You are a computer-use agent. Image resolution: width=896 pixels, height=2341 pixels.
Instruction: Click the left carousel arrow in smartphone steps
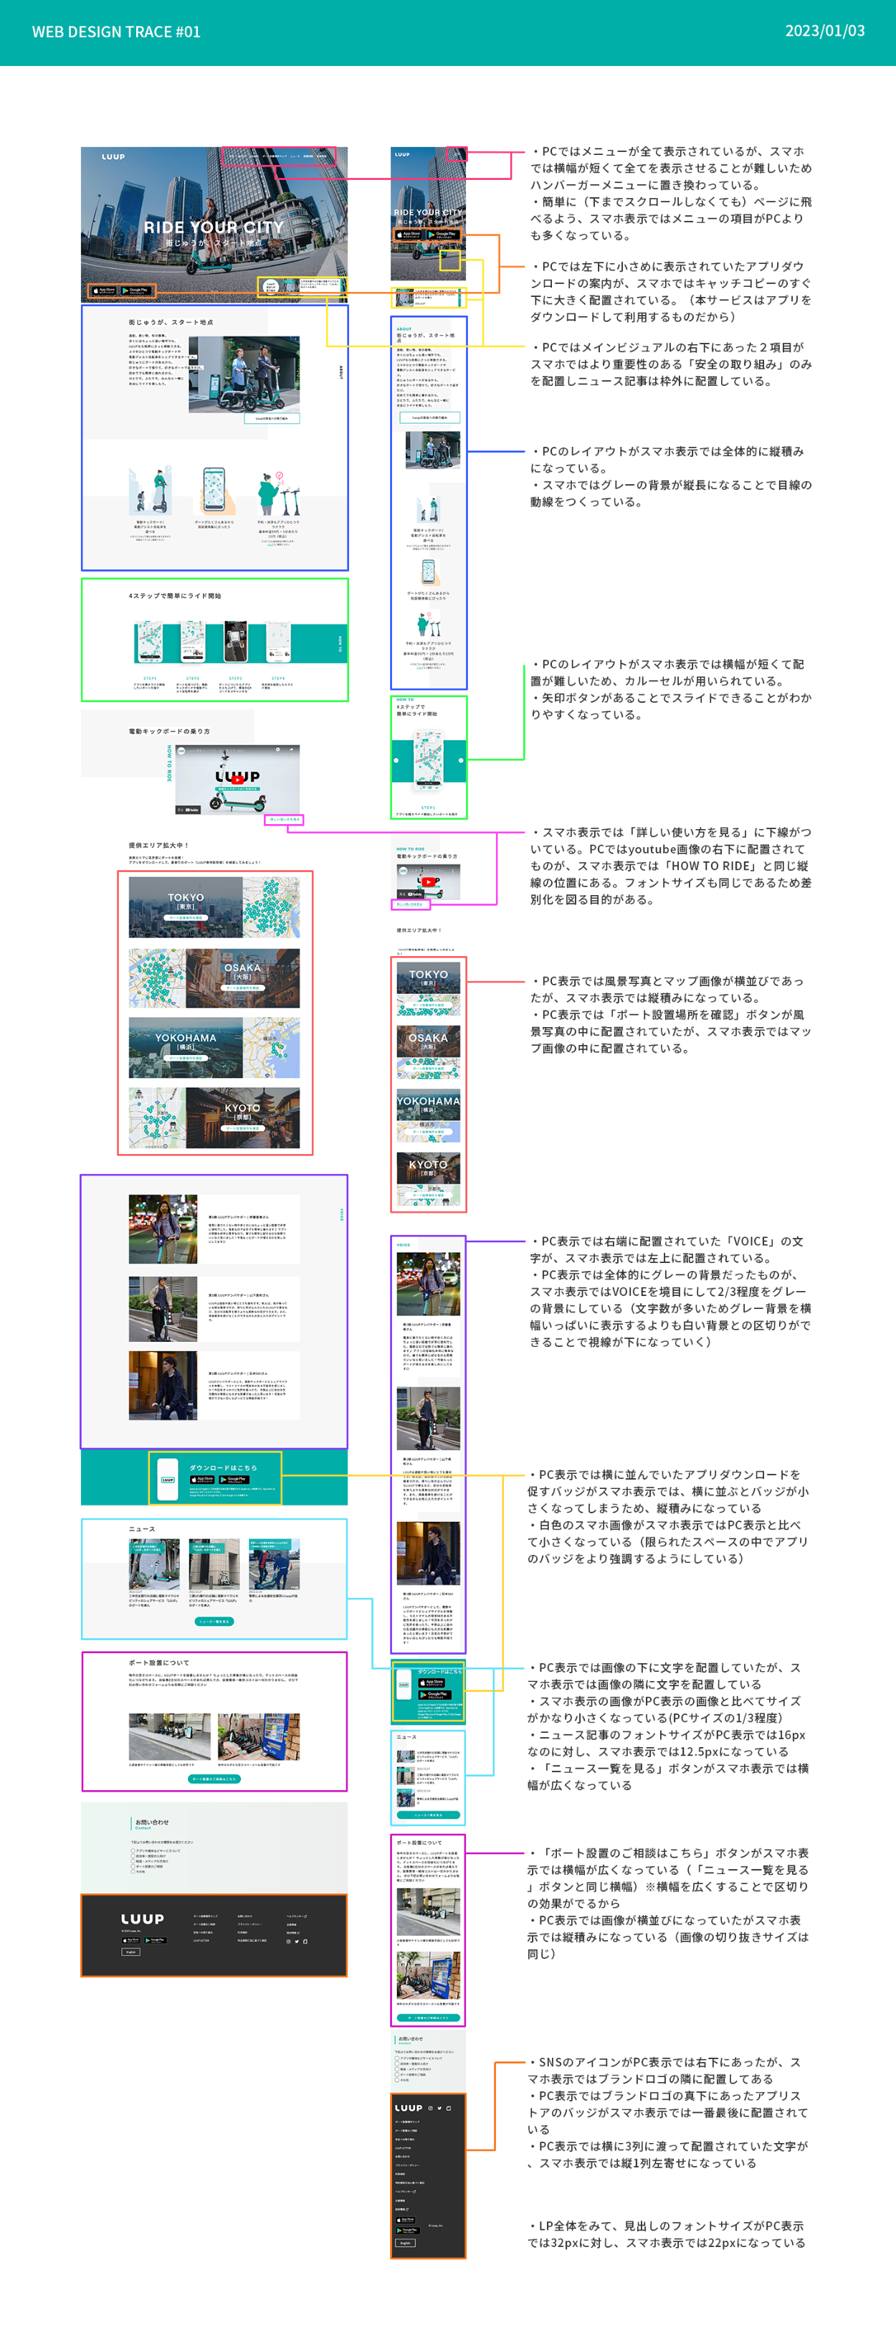click(396, 760)
